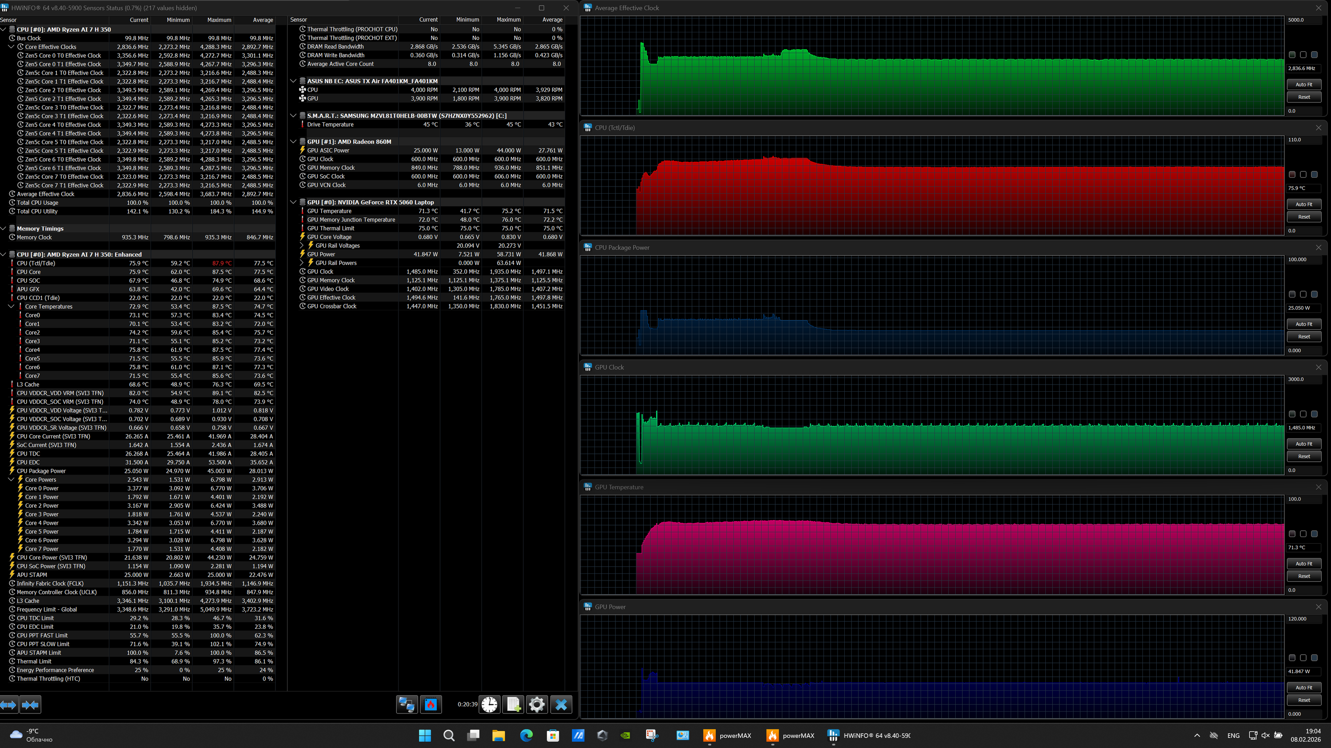
Task: Open sensor settings gear icon
Action: pos(537,705)
